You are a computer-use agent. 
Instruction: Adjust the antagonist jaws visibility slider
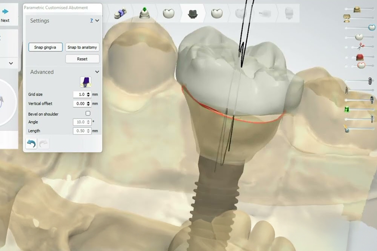point(347,18)
